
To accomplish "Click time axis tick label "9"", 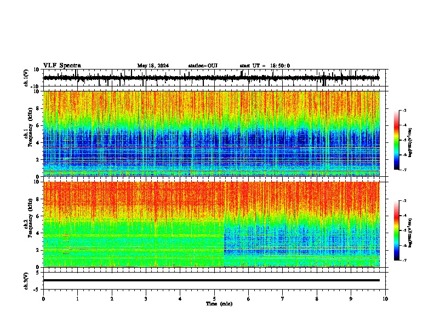I will (351, 299).
